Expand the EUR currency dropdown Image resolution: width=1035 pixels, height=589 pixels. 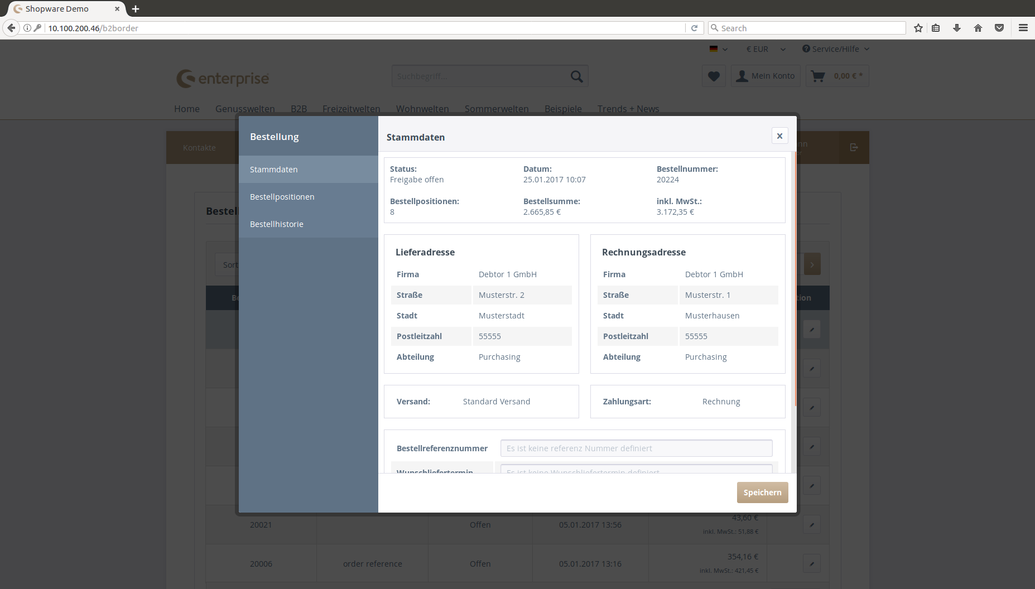766,49
